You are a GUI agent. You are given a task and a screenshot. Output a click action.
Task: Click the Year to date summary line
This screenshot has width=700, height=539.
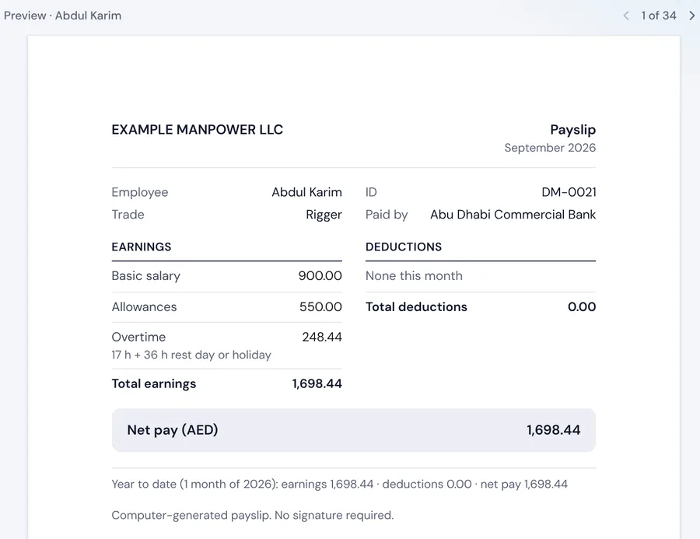[x=340, y=485]
